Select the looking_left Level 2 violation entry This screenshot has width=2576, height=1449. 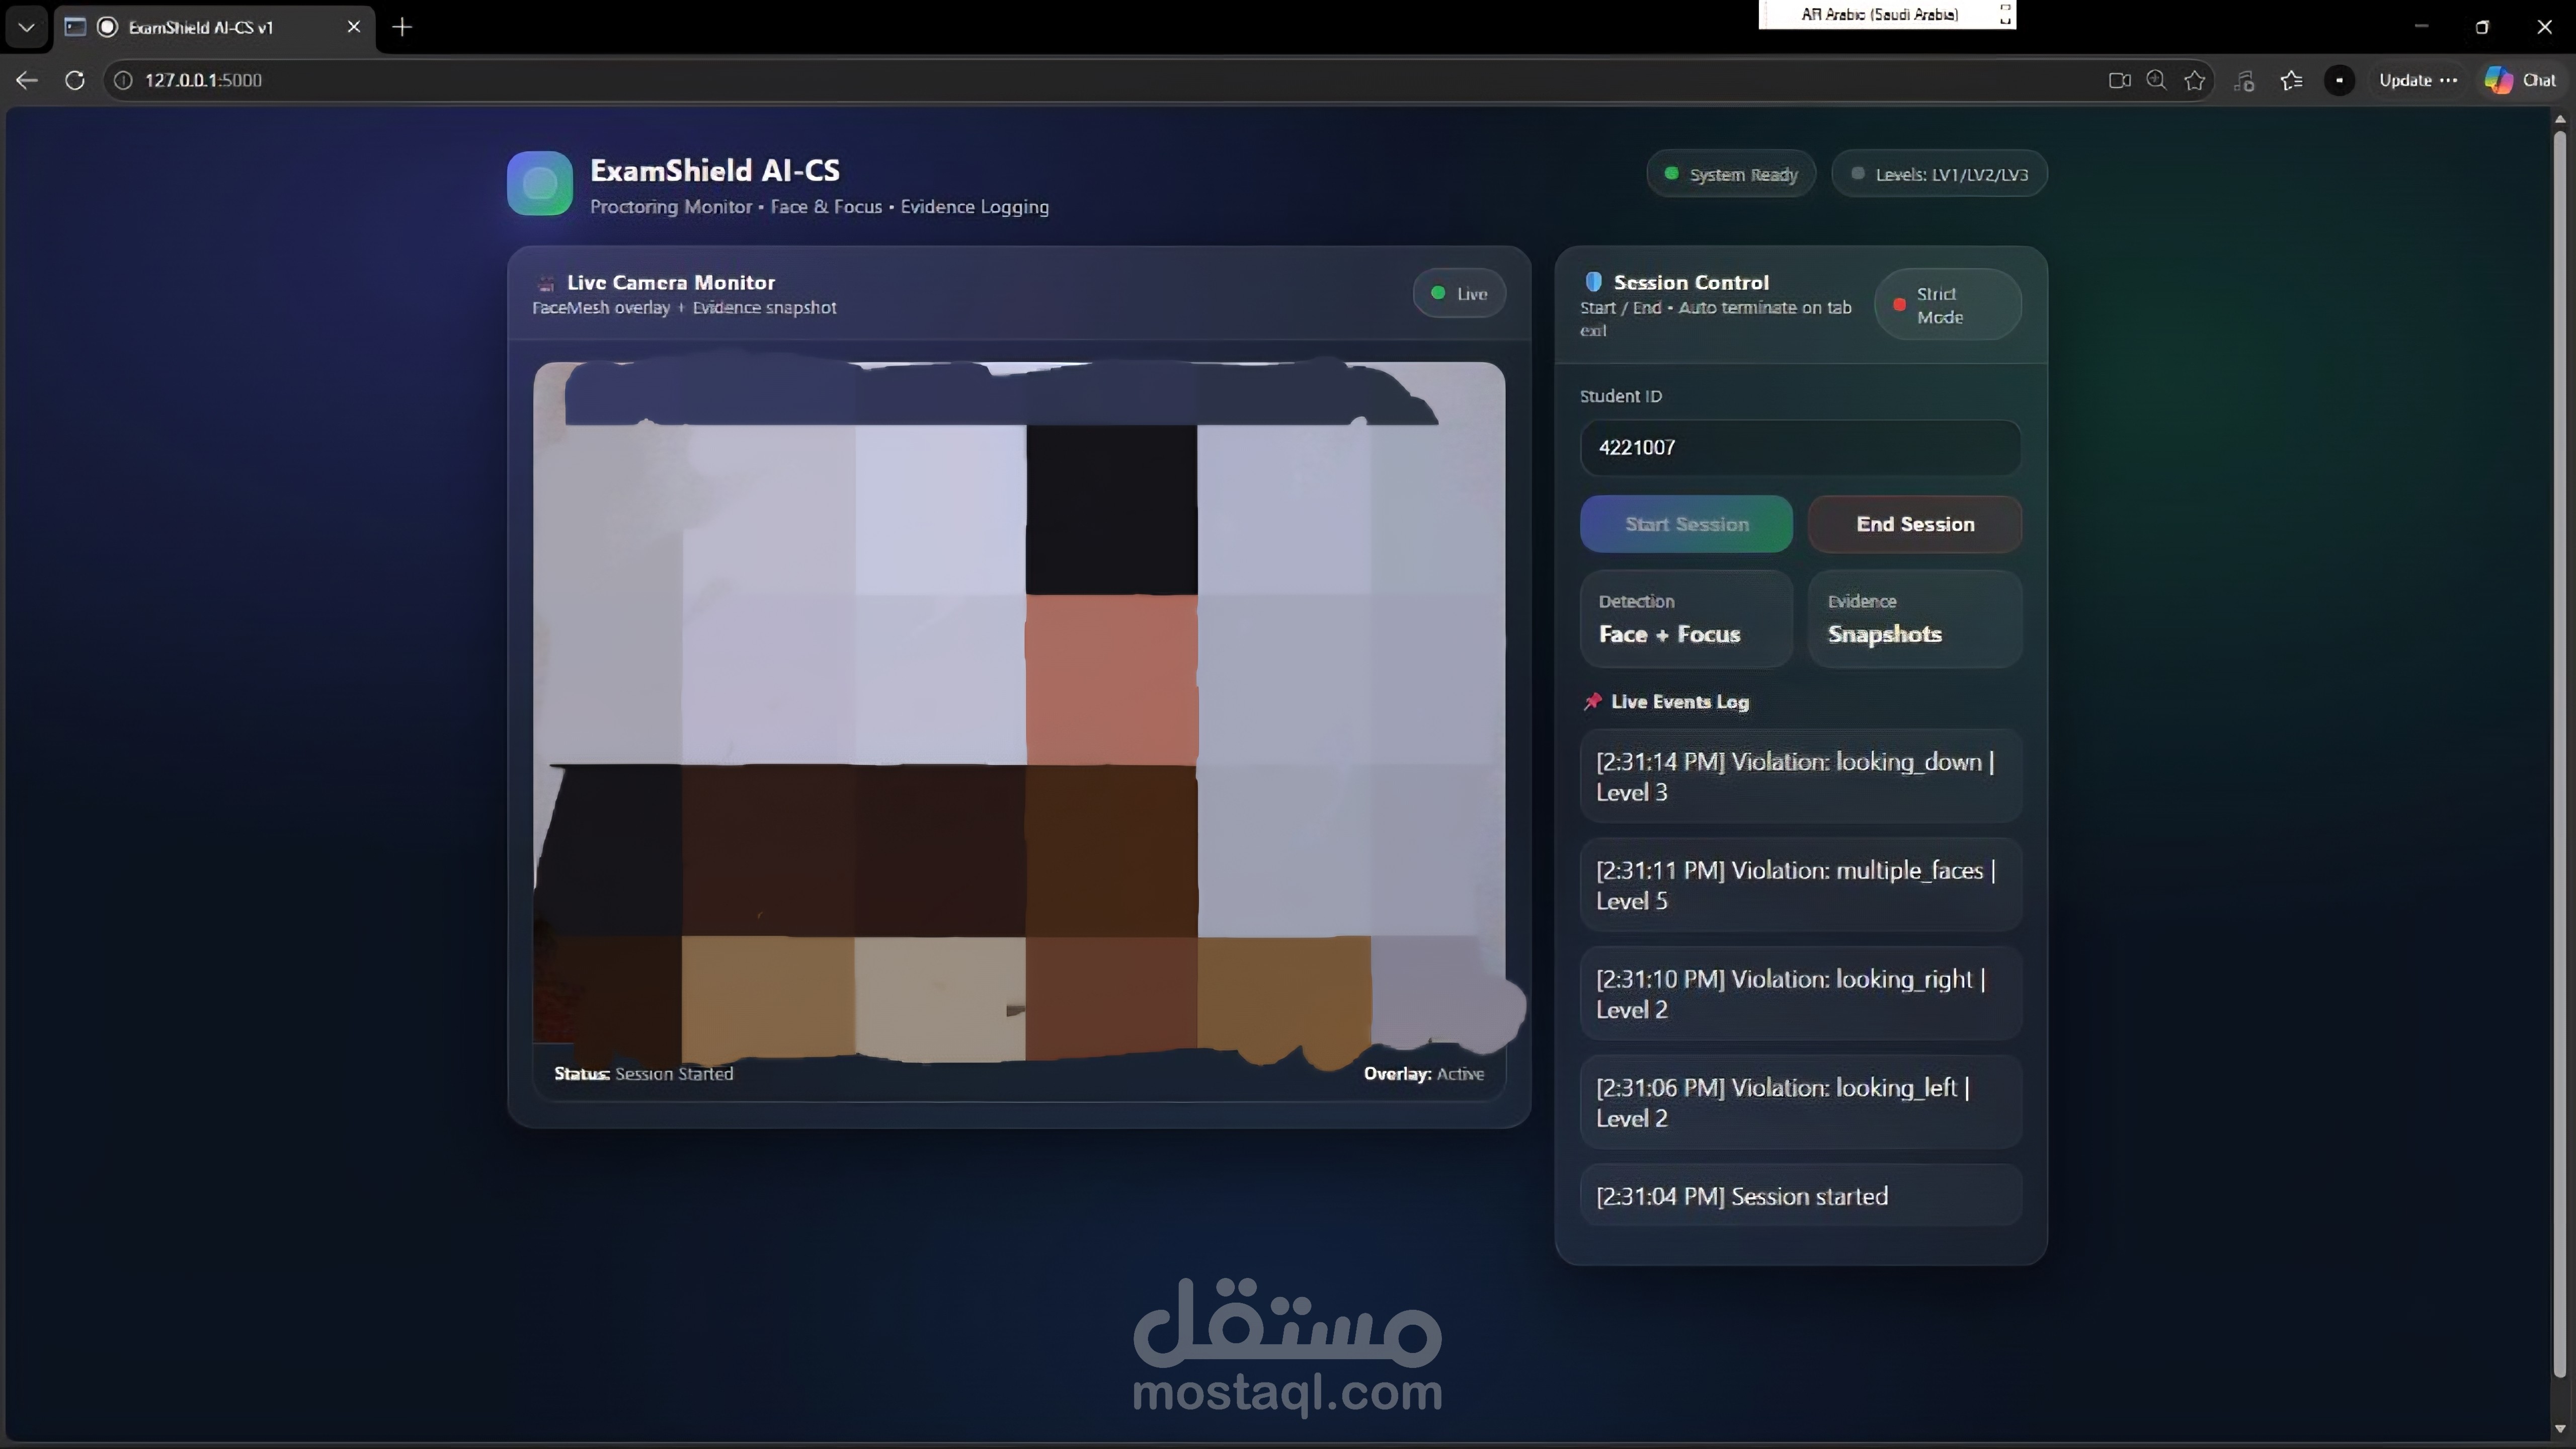(1800, 1102)
